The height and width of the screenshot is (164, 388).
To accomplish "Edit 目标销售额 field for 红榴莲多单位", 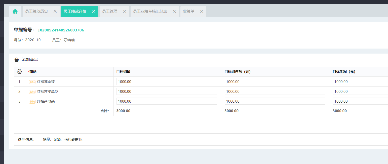I will click(275, 91).
